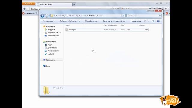Maximize the Explorer window
The width and height of the screenshot is (192, 108).
coord(153,11)
